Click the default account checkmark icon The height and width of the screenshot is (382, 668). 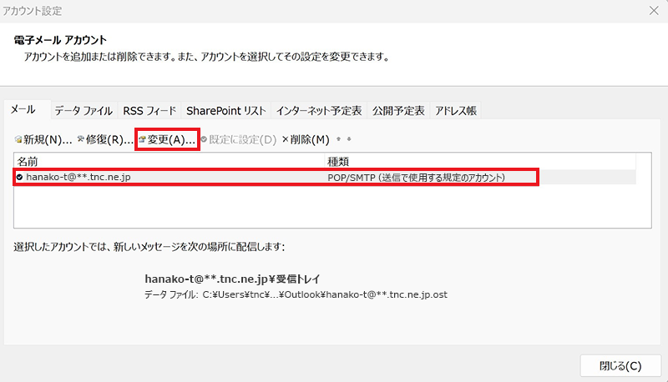[x=19, y=178]
